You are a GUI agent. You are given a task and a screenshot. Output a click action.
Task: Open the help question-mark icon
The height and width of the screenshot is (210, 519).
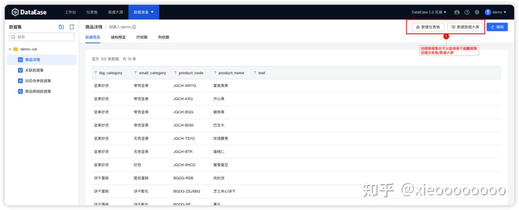[x=467, y=12]
